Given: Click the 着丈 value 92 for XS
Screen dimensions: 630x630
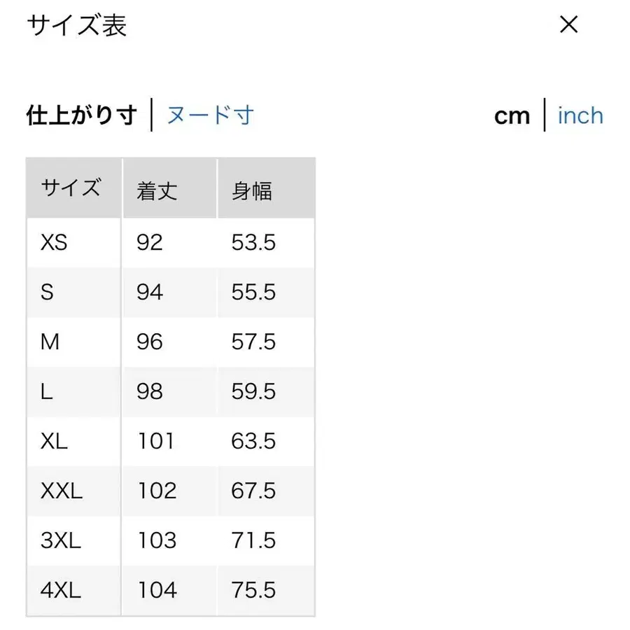Looking at the screenshot, I should [x=149, y=243].
